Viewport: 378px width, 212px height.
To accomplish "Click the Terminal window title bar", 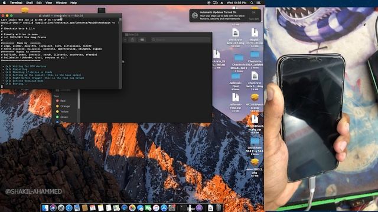I will (61, 15).
